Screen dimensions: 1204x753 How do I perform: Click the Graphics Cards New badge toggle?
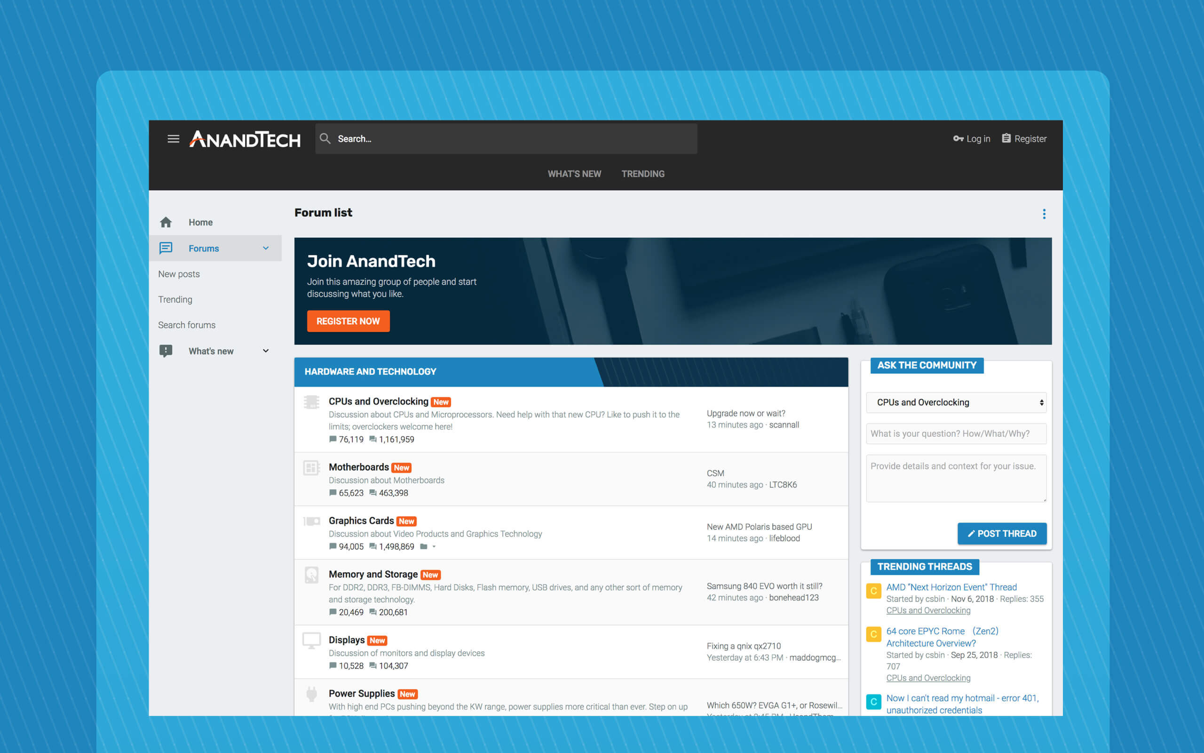[x=406, y=521]
